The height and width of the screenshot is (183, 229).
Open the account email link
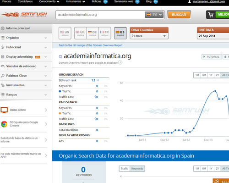(209, 2)
